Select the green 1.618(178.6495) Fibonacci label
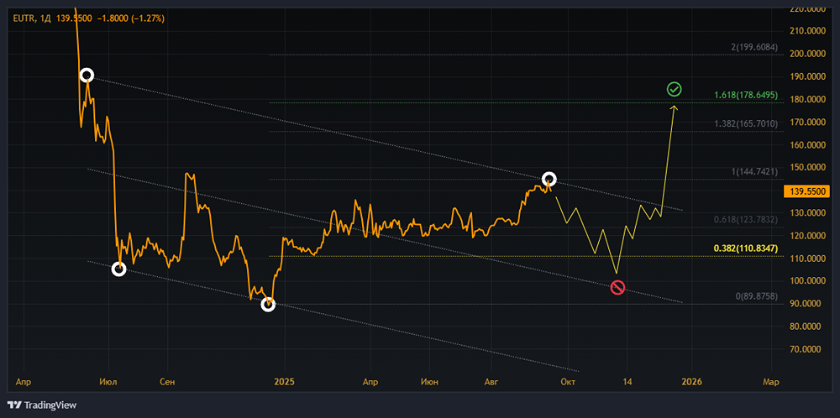The width and height of the screenshot is (840, 418). coord(746,95)
